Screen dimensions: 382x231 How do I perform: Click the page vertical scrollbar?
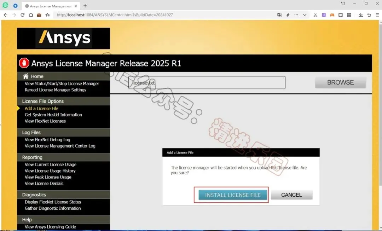coord(380,105)
